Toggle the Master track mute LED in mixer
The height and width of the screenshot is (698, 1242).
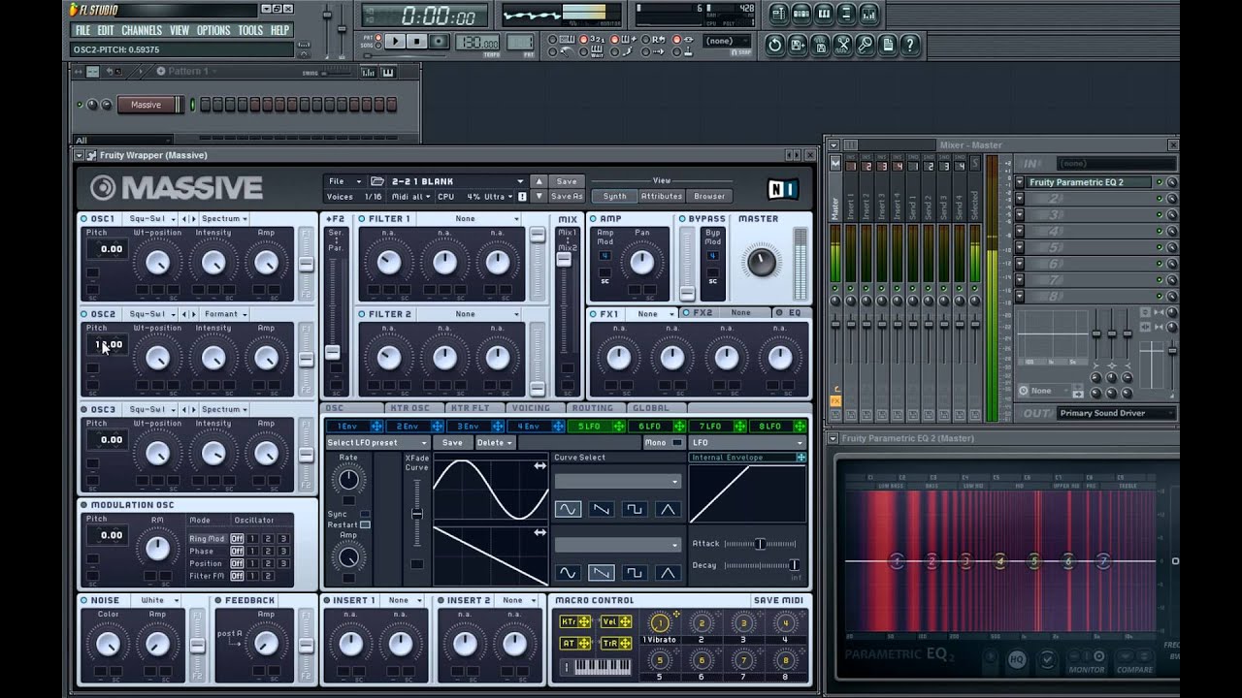tap(835, 288)
